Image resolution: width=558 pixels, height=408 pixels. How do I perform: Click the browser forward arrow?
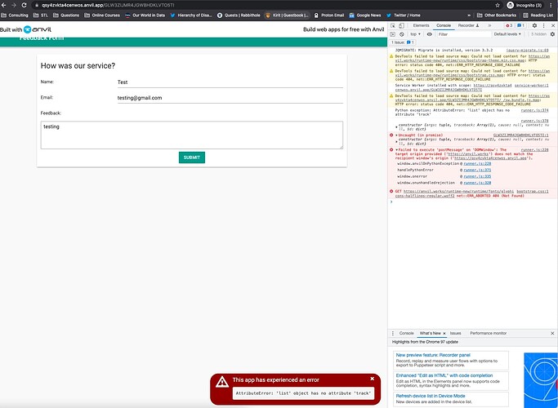[x=14, y=5]
